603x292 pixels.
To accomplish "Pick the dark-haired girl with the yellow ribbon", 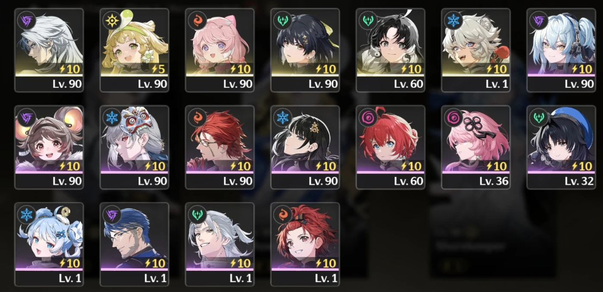I will 305,50.
